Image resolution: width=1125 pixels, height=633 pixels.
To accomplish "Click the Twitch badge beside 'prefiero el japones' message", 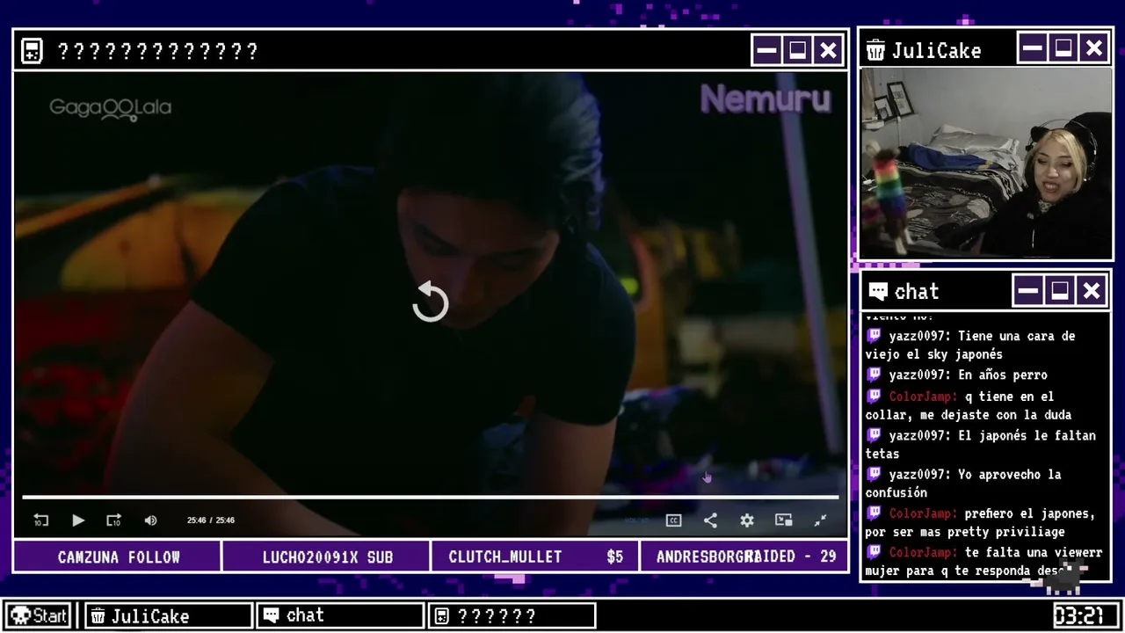I will [x=874, y=513].
